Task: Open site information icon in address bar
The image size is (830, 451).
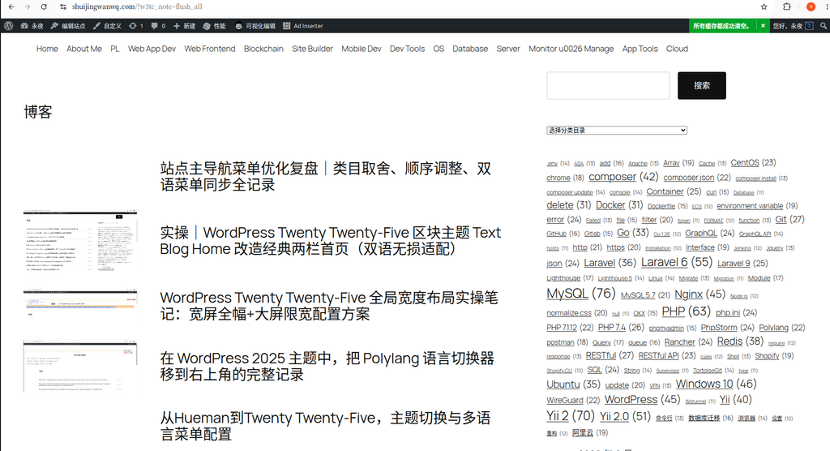Action: click(x=63, y=6)
